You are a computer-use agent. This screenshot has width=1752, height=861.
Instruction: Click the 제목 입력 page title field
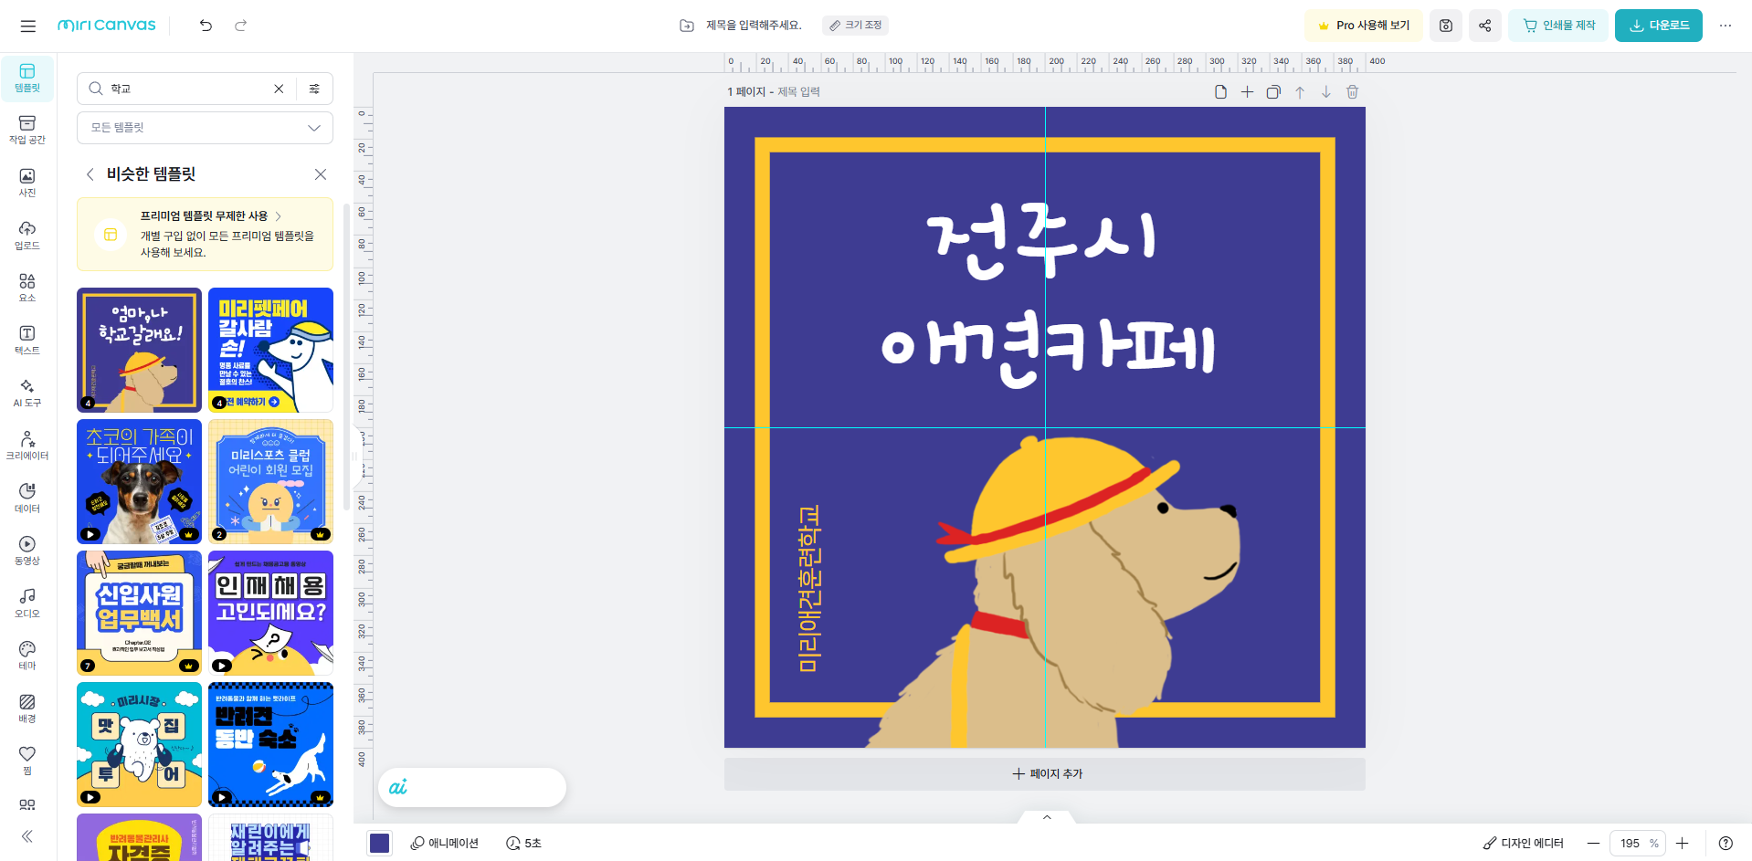point(799,92)
